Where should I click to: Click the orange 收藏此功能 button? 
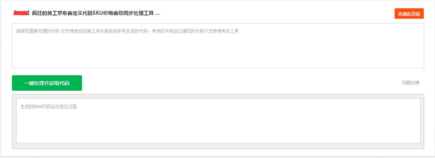(409, 14)
